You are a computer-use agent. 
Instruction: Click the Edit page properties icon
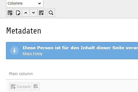click(18, 13)
